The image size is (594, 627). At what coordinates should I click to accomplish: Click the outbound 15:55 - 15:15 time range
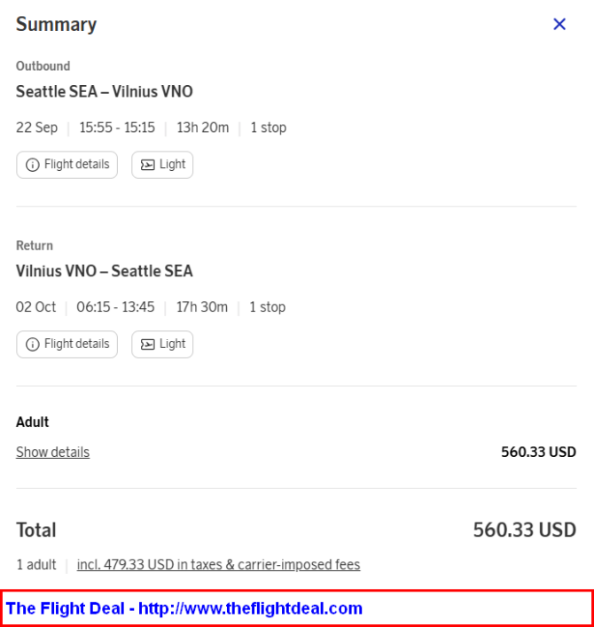coord(117,128)
